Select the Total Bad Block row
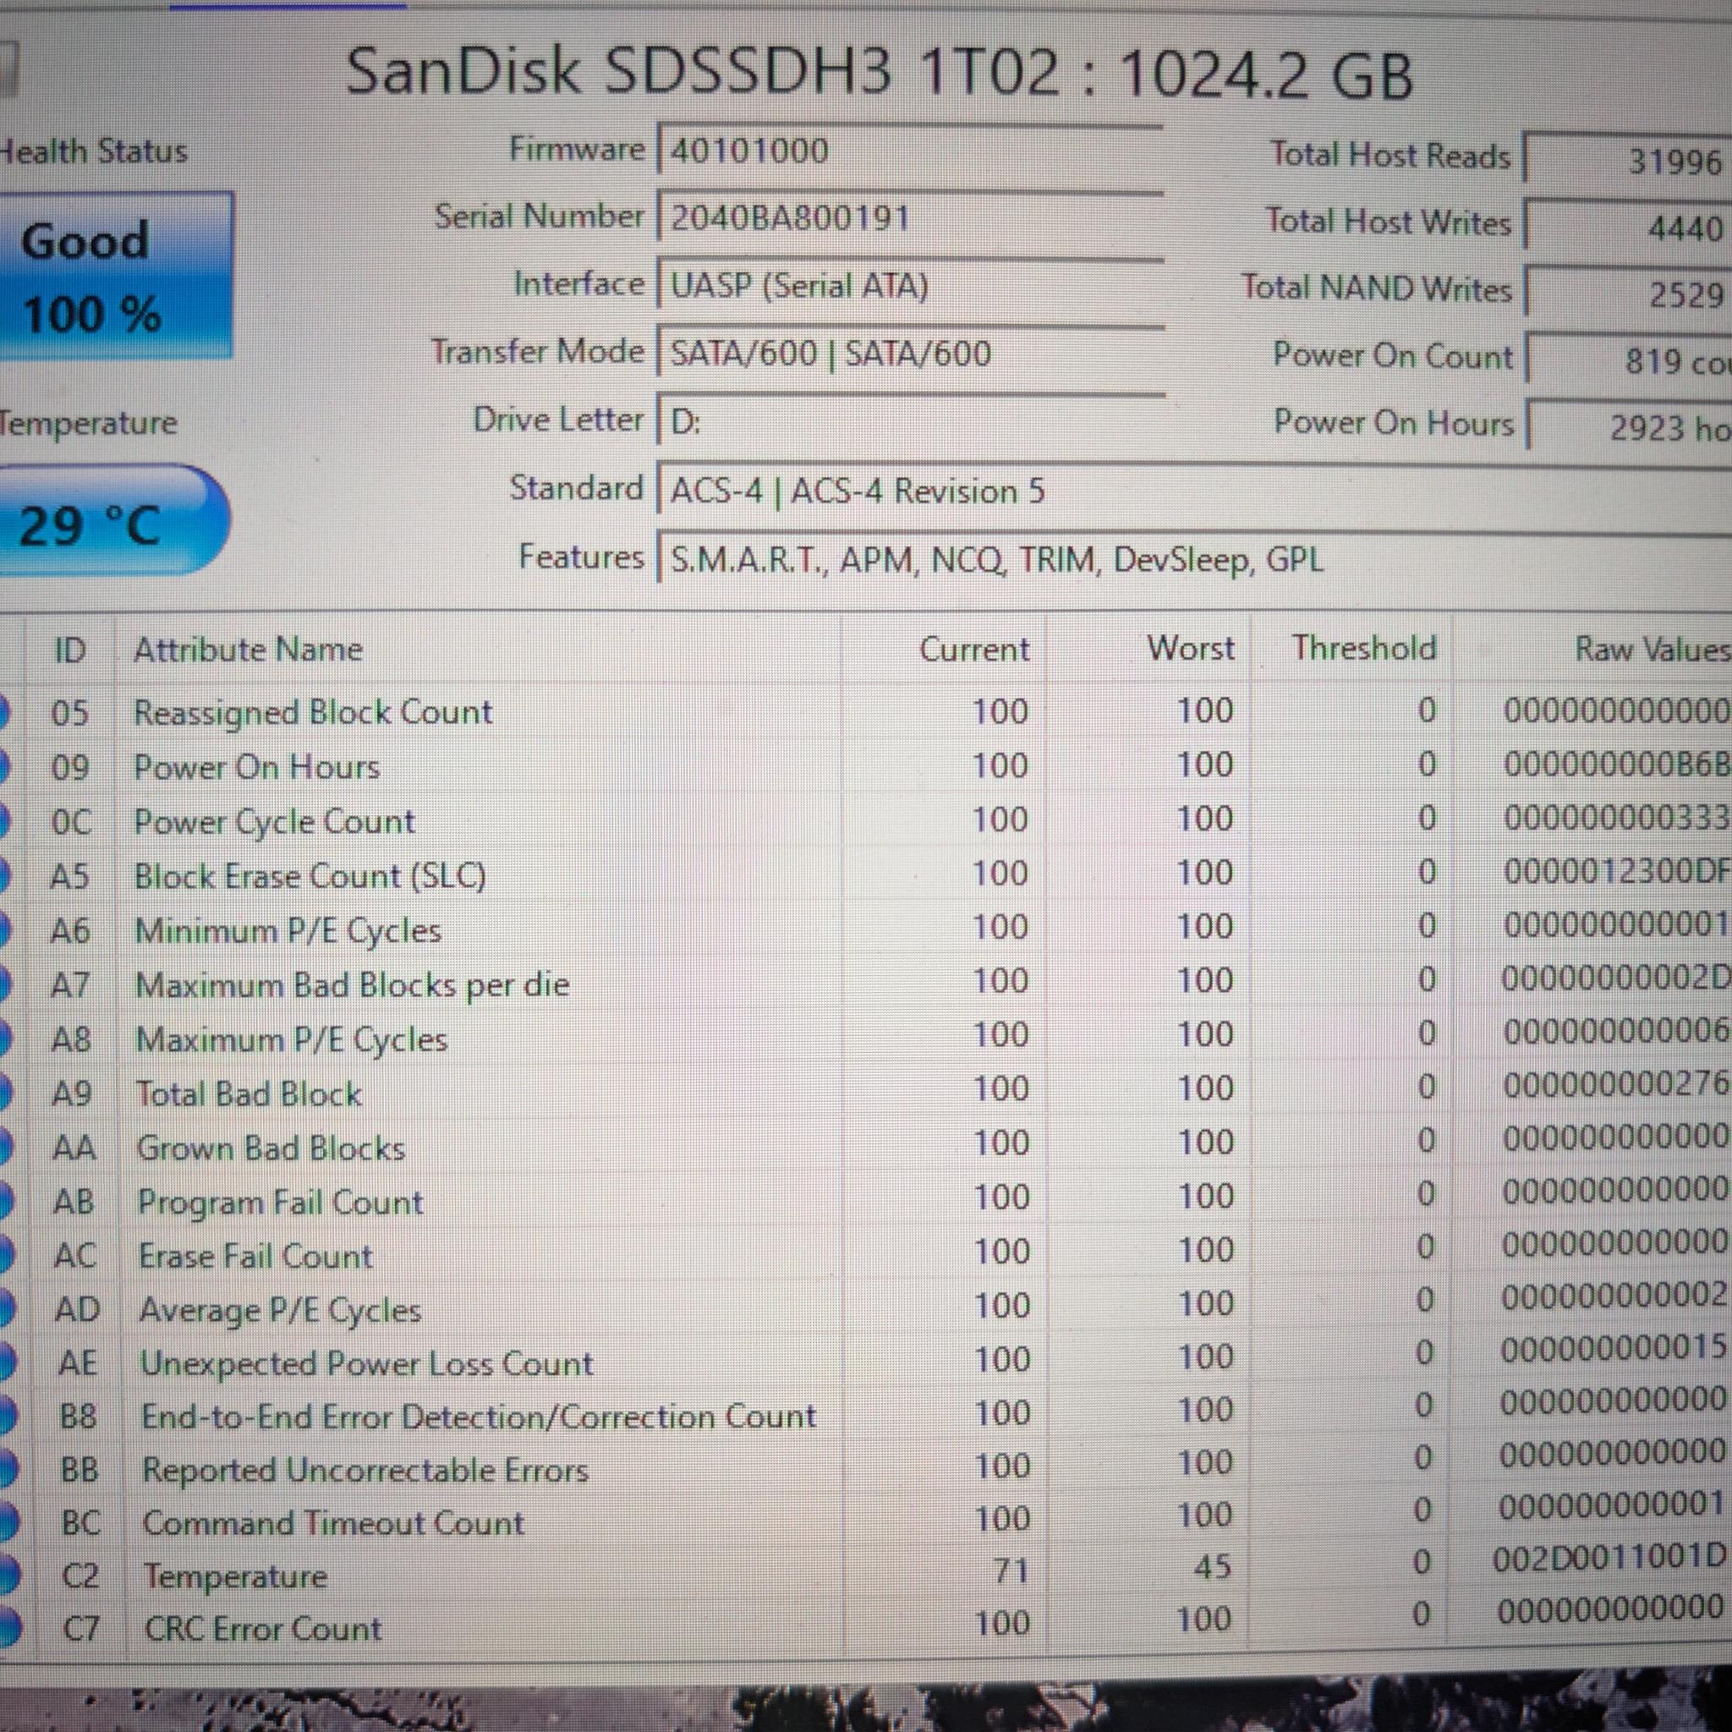 click(866, 1091)
